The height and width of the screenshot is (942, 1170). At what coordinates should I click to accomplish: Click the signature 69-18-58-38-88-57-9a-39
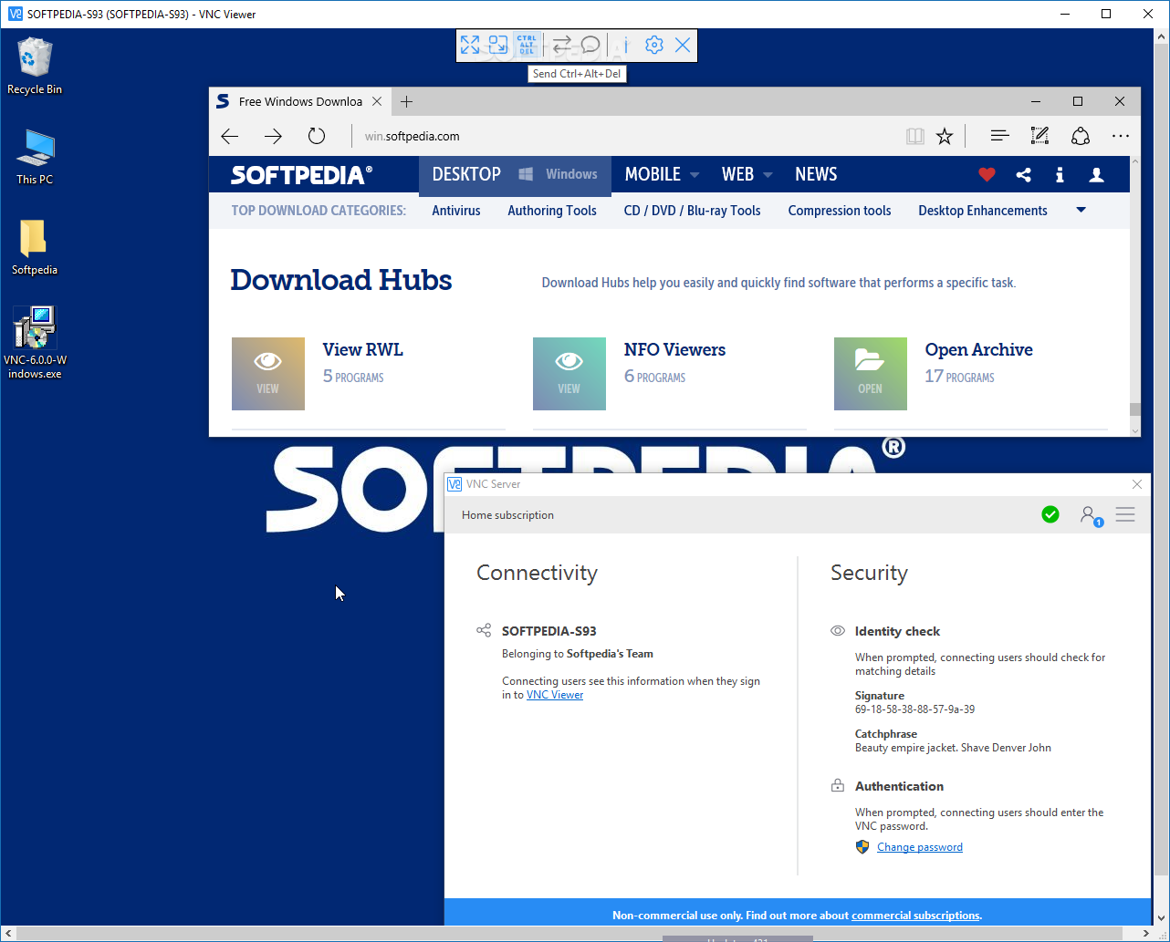pyautogui.click(x=914, y=709)
